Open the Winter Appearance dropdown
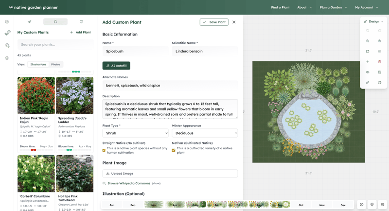Viewport: 389px width, 211px height. (205, 133)
